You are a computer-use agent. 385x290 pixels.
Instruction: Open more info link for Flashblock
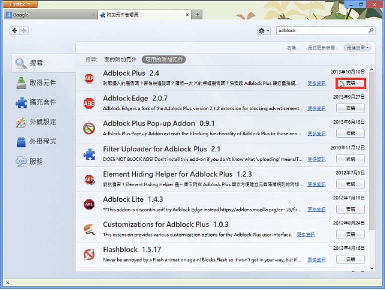click(316, 260)
